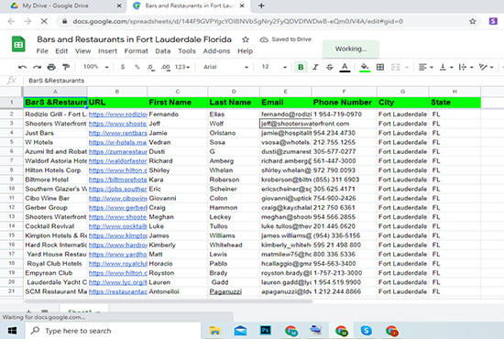504x339 pixels.
Task: Click the browser Back arrow
Action: coord(11,21)
